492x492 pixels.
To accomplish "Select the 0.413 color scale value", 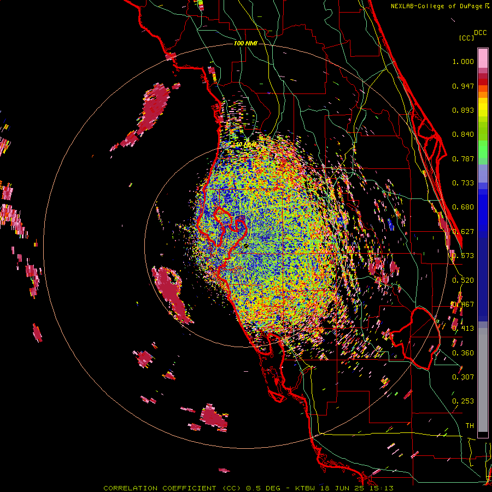I will tap(463, 329).
